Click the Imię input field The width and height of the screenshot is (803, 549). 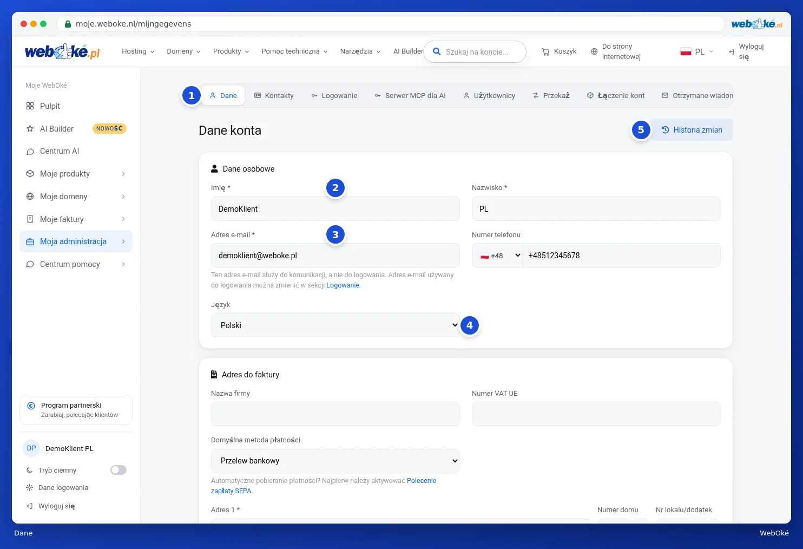click(x=335, y=209)
